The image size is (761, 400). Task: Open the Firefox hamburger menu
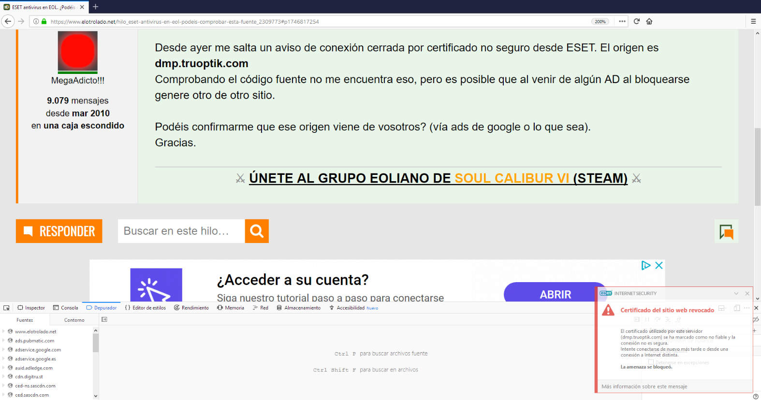tap(753, 21)
